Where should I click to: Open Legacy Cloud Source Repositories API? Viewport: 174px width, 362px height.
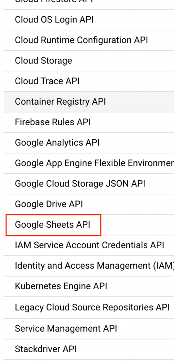click(92, 307)
